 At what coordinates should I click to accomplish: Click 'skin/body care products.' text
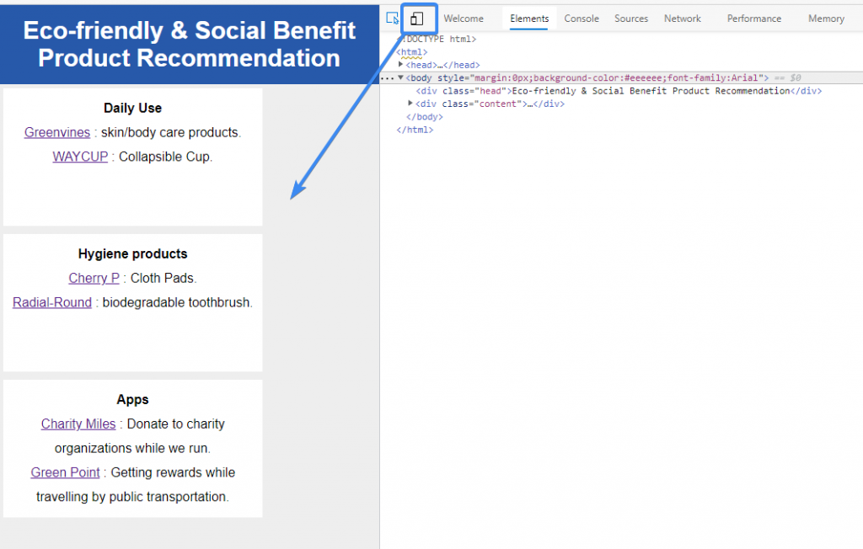tap(171, 132)
